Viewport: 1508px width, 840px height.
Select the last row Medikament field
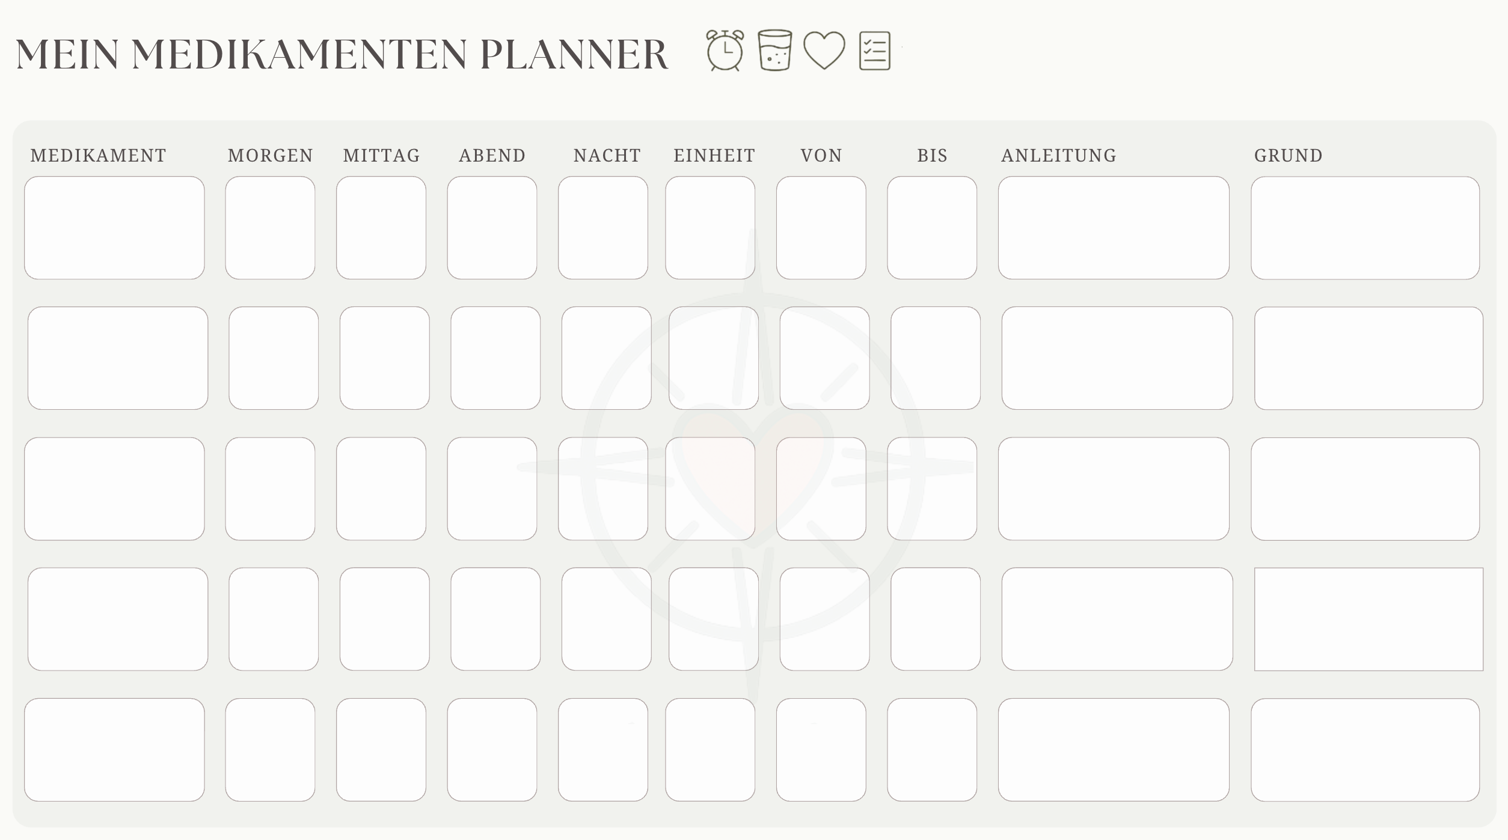114,749
